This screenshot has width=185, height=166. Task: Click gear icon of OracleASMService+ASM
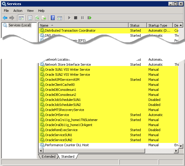[x=42, y=79]
